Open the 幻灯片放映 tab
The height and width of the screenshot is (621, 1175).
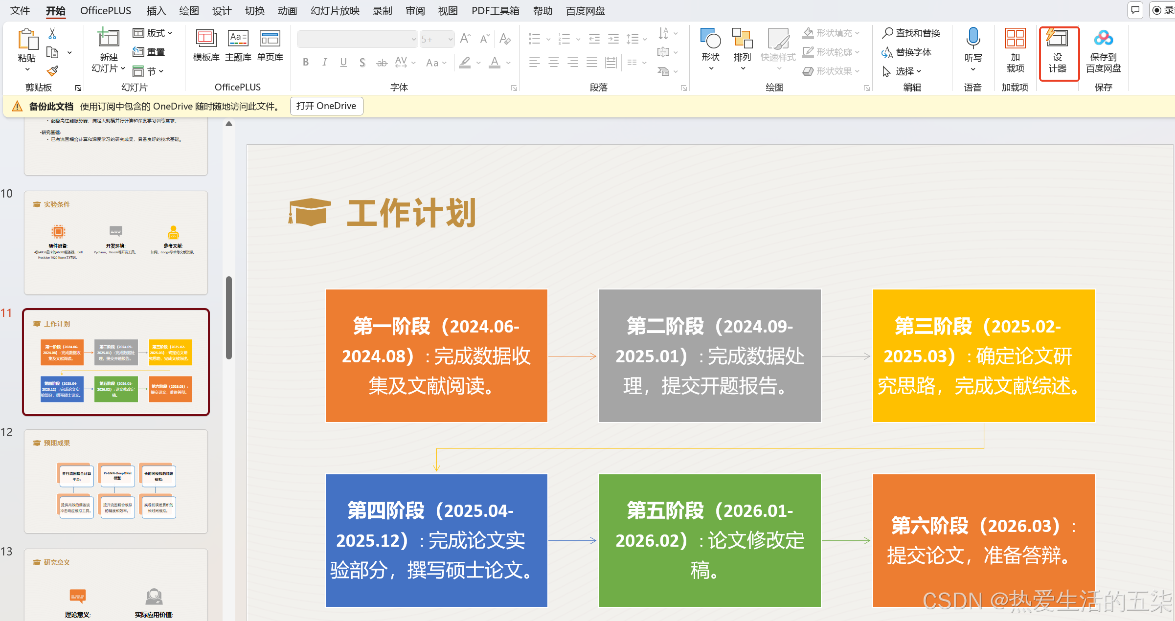pyautogui.click(x=335, y=11)
